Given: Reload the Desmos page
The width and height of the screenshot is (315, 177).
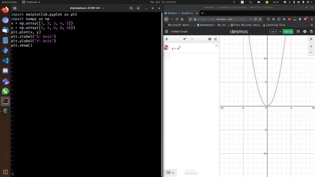Looking at the screenshot, I should [x=177, y=19].
